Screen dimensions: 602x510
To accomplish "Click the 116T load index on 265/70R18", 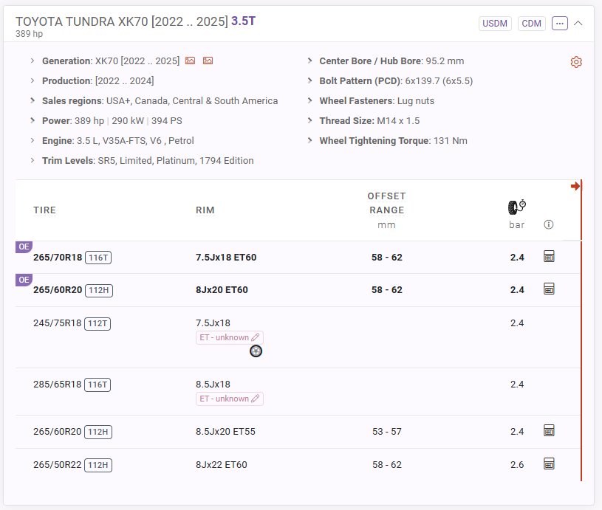I will click(98, 258).
